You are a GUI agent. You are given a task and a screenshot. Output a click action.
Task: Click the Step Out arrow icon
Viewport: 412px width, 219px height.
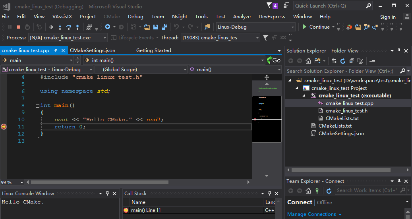[77, 27]
